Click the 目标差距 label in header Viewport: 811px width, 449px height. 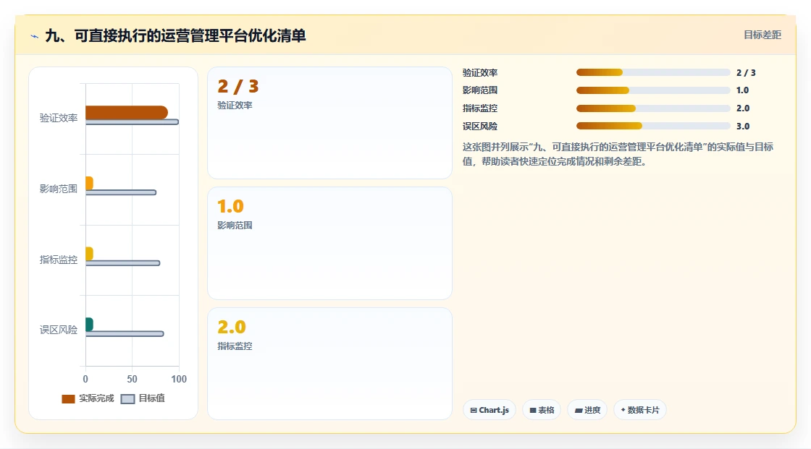point(762,35)
